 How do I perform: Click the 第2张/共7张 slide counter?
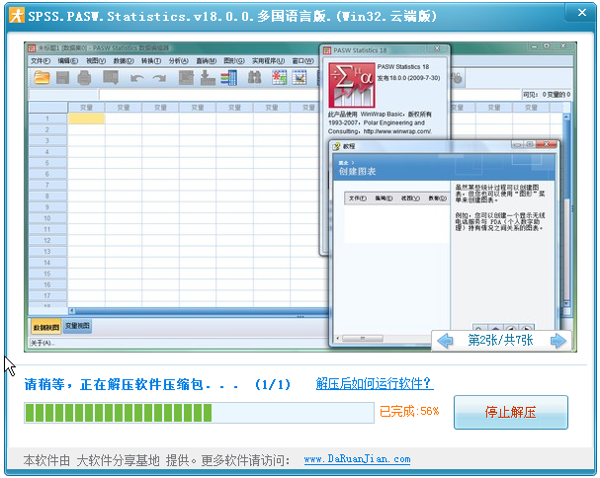pos(500,340)
